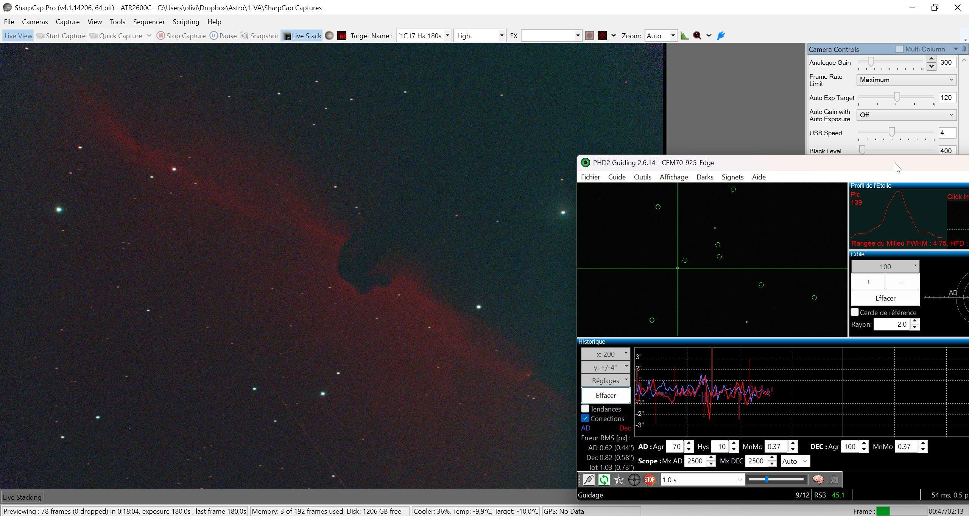Open the Sequencer menu
The width and height of the screenshot is (969, 516).
tap(149, 22)
